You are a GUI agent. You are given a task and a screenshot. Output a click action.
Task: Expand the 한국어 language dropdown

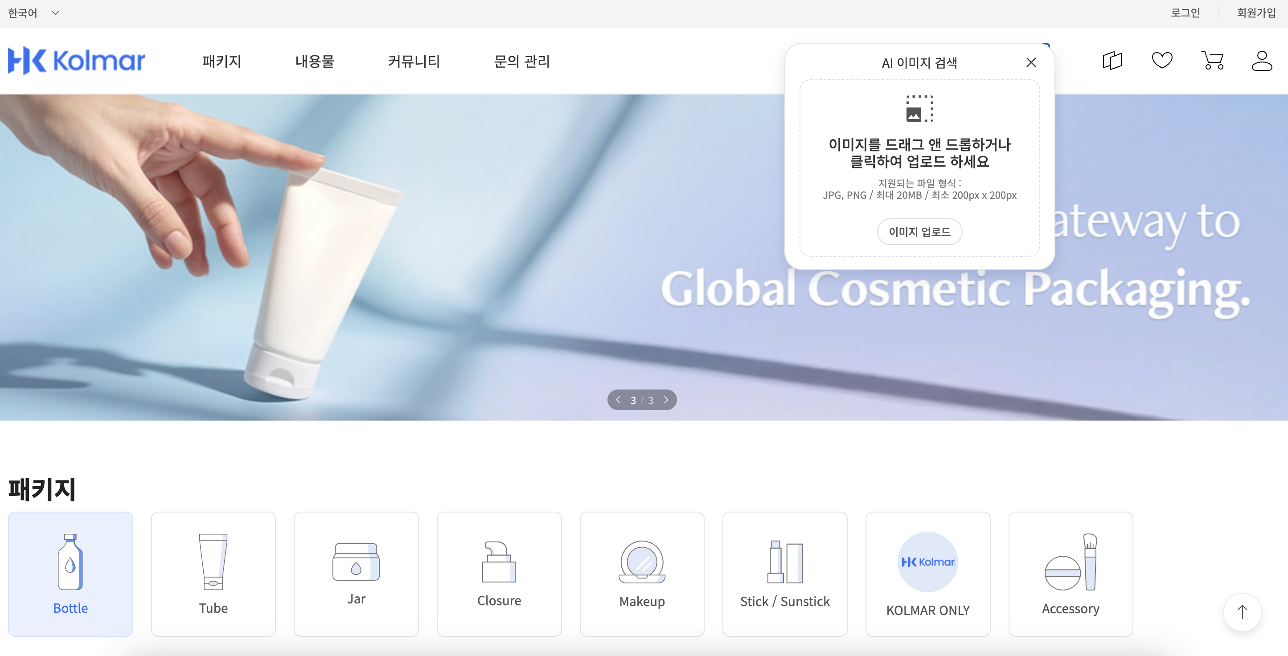33,13
